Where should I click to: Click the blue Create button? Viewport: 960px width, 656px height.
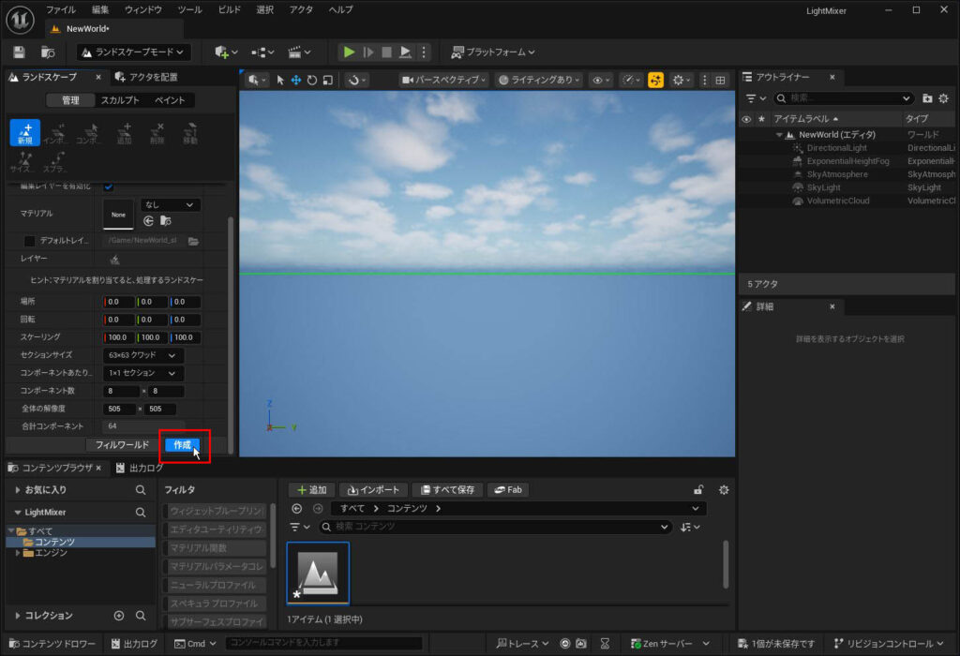coord(182,444)
